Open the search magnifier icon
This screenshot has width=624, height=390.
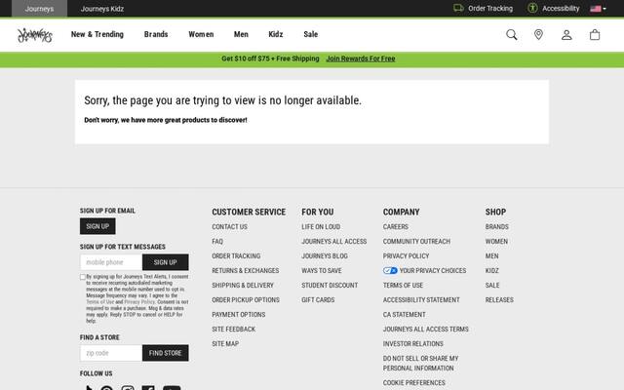click(511, 35)
